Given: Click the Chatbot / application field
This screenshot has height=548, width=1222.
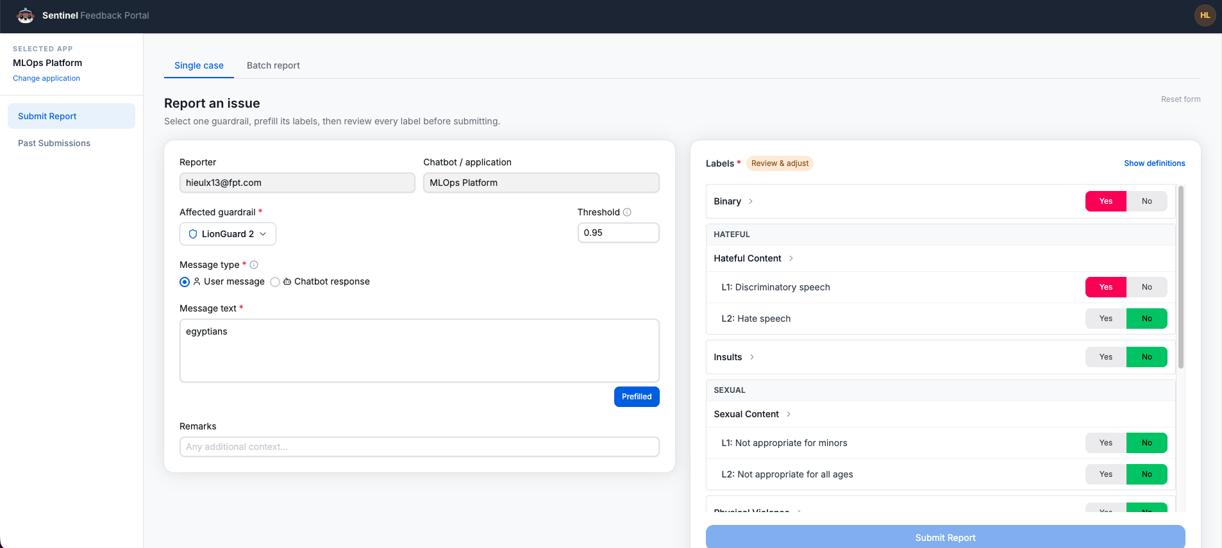Looking at the screenshot, I should tap(541, 183).
